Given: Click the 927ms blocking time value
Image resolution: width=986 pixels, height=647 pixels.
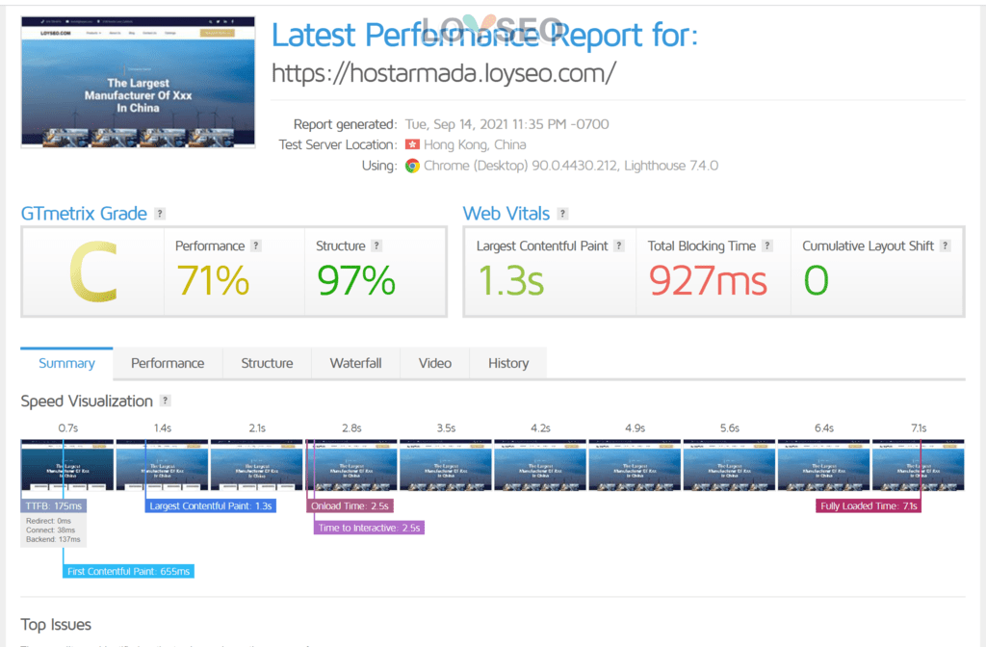Looking at the screenshot, I should click(708, 280).
